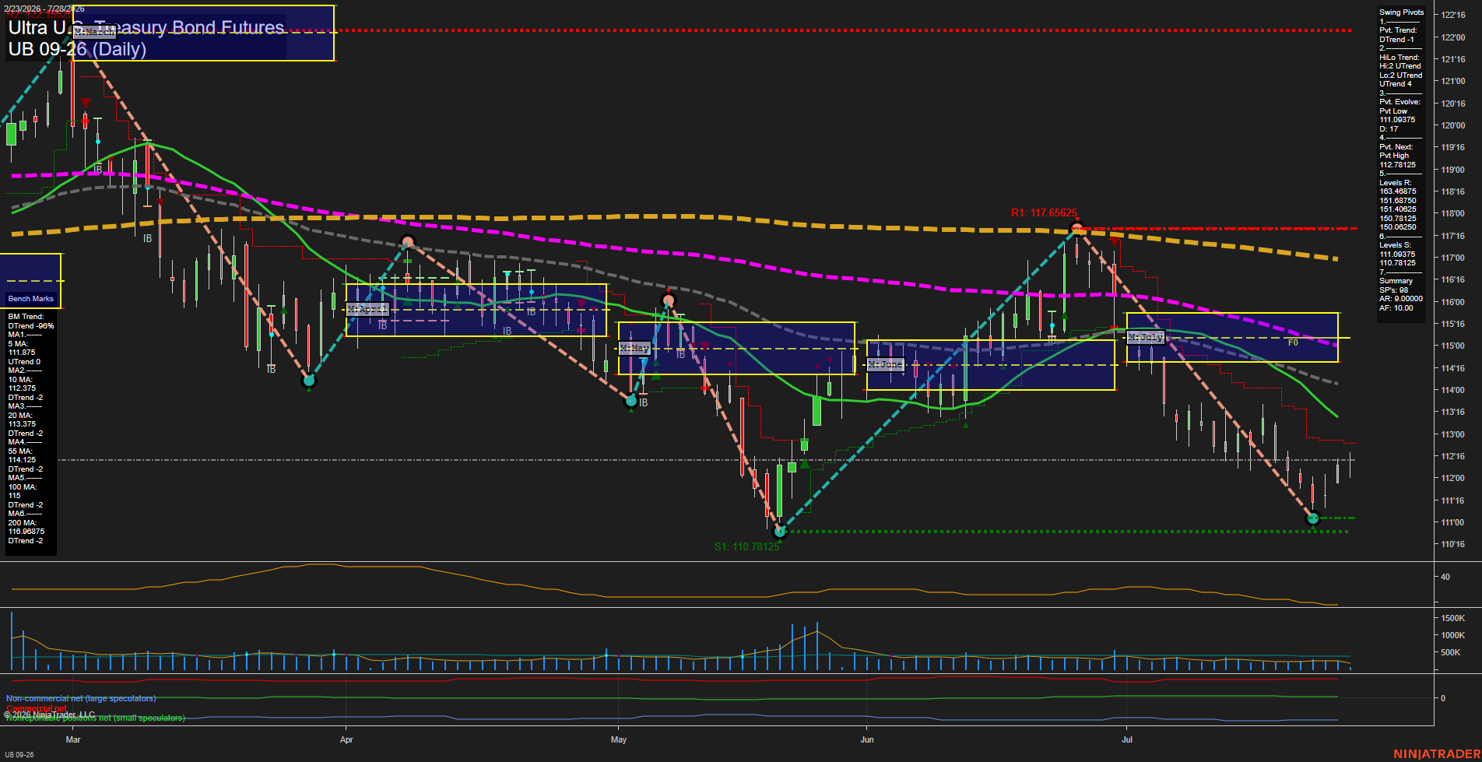1482x762 pixels.
Task: Open the Bench Marks box
Action: (30, 298)
